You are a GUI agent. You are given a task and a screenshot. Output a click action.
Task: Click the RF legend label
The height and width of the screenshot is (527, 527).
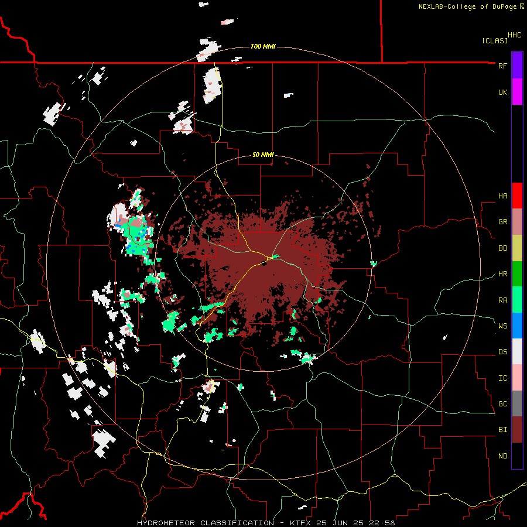[x=502, y=66]
